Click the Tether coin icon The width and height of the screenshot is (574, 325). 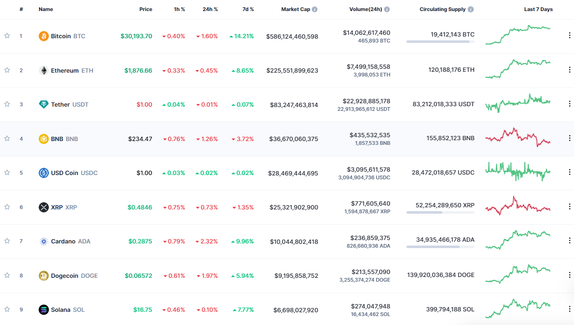43,104
